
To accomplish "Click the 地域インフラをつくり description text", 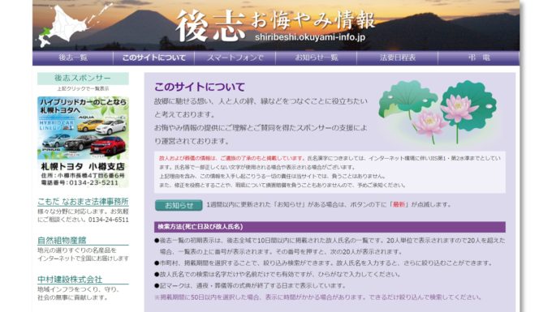I will point(79,293).
